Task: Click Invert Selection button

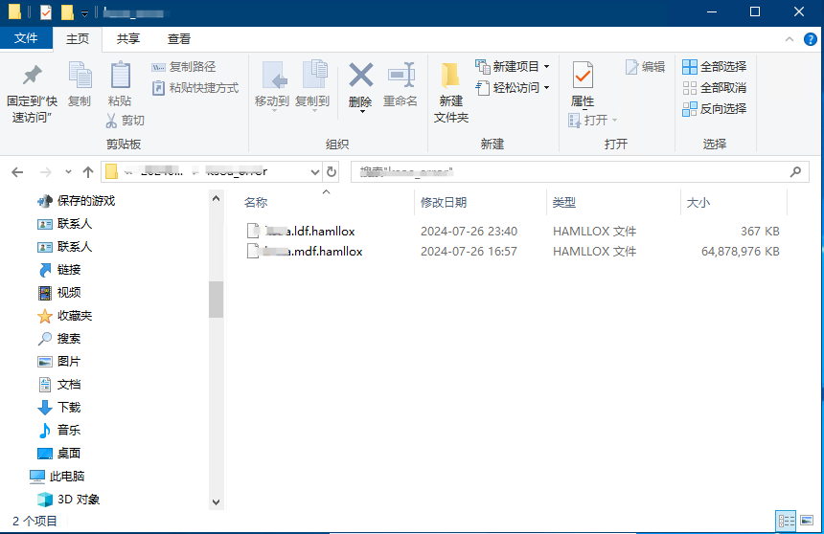Action: (715, 109)
